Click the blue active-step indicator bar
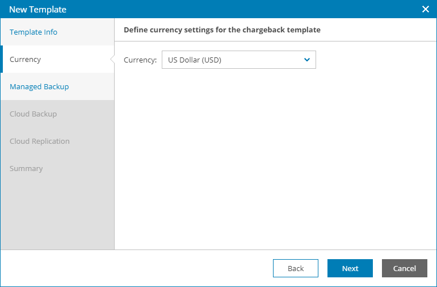 point(2,59)
